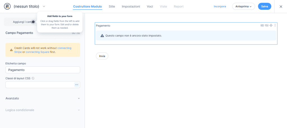Open the CSS layout classes ellipsis picker
287x128 pixels.
coord(77,84)
